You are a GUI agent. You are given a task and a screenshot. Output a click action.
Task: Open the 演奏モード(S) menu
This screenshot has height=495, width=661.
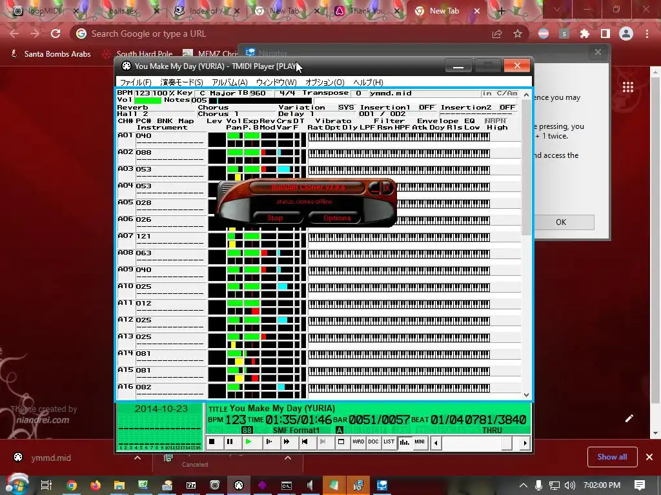coord(181,82)
